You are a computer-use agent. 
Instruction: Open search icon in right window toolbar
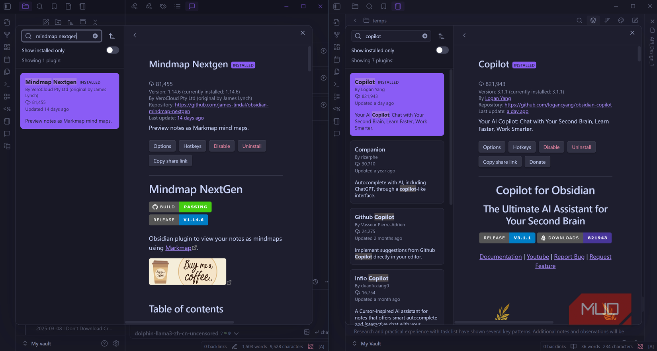(579, 20)
